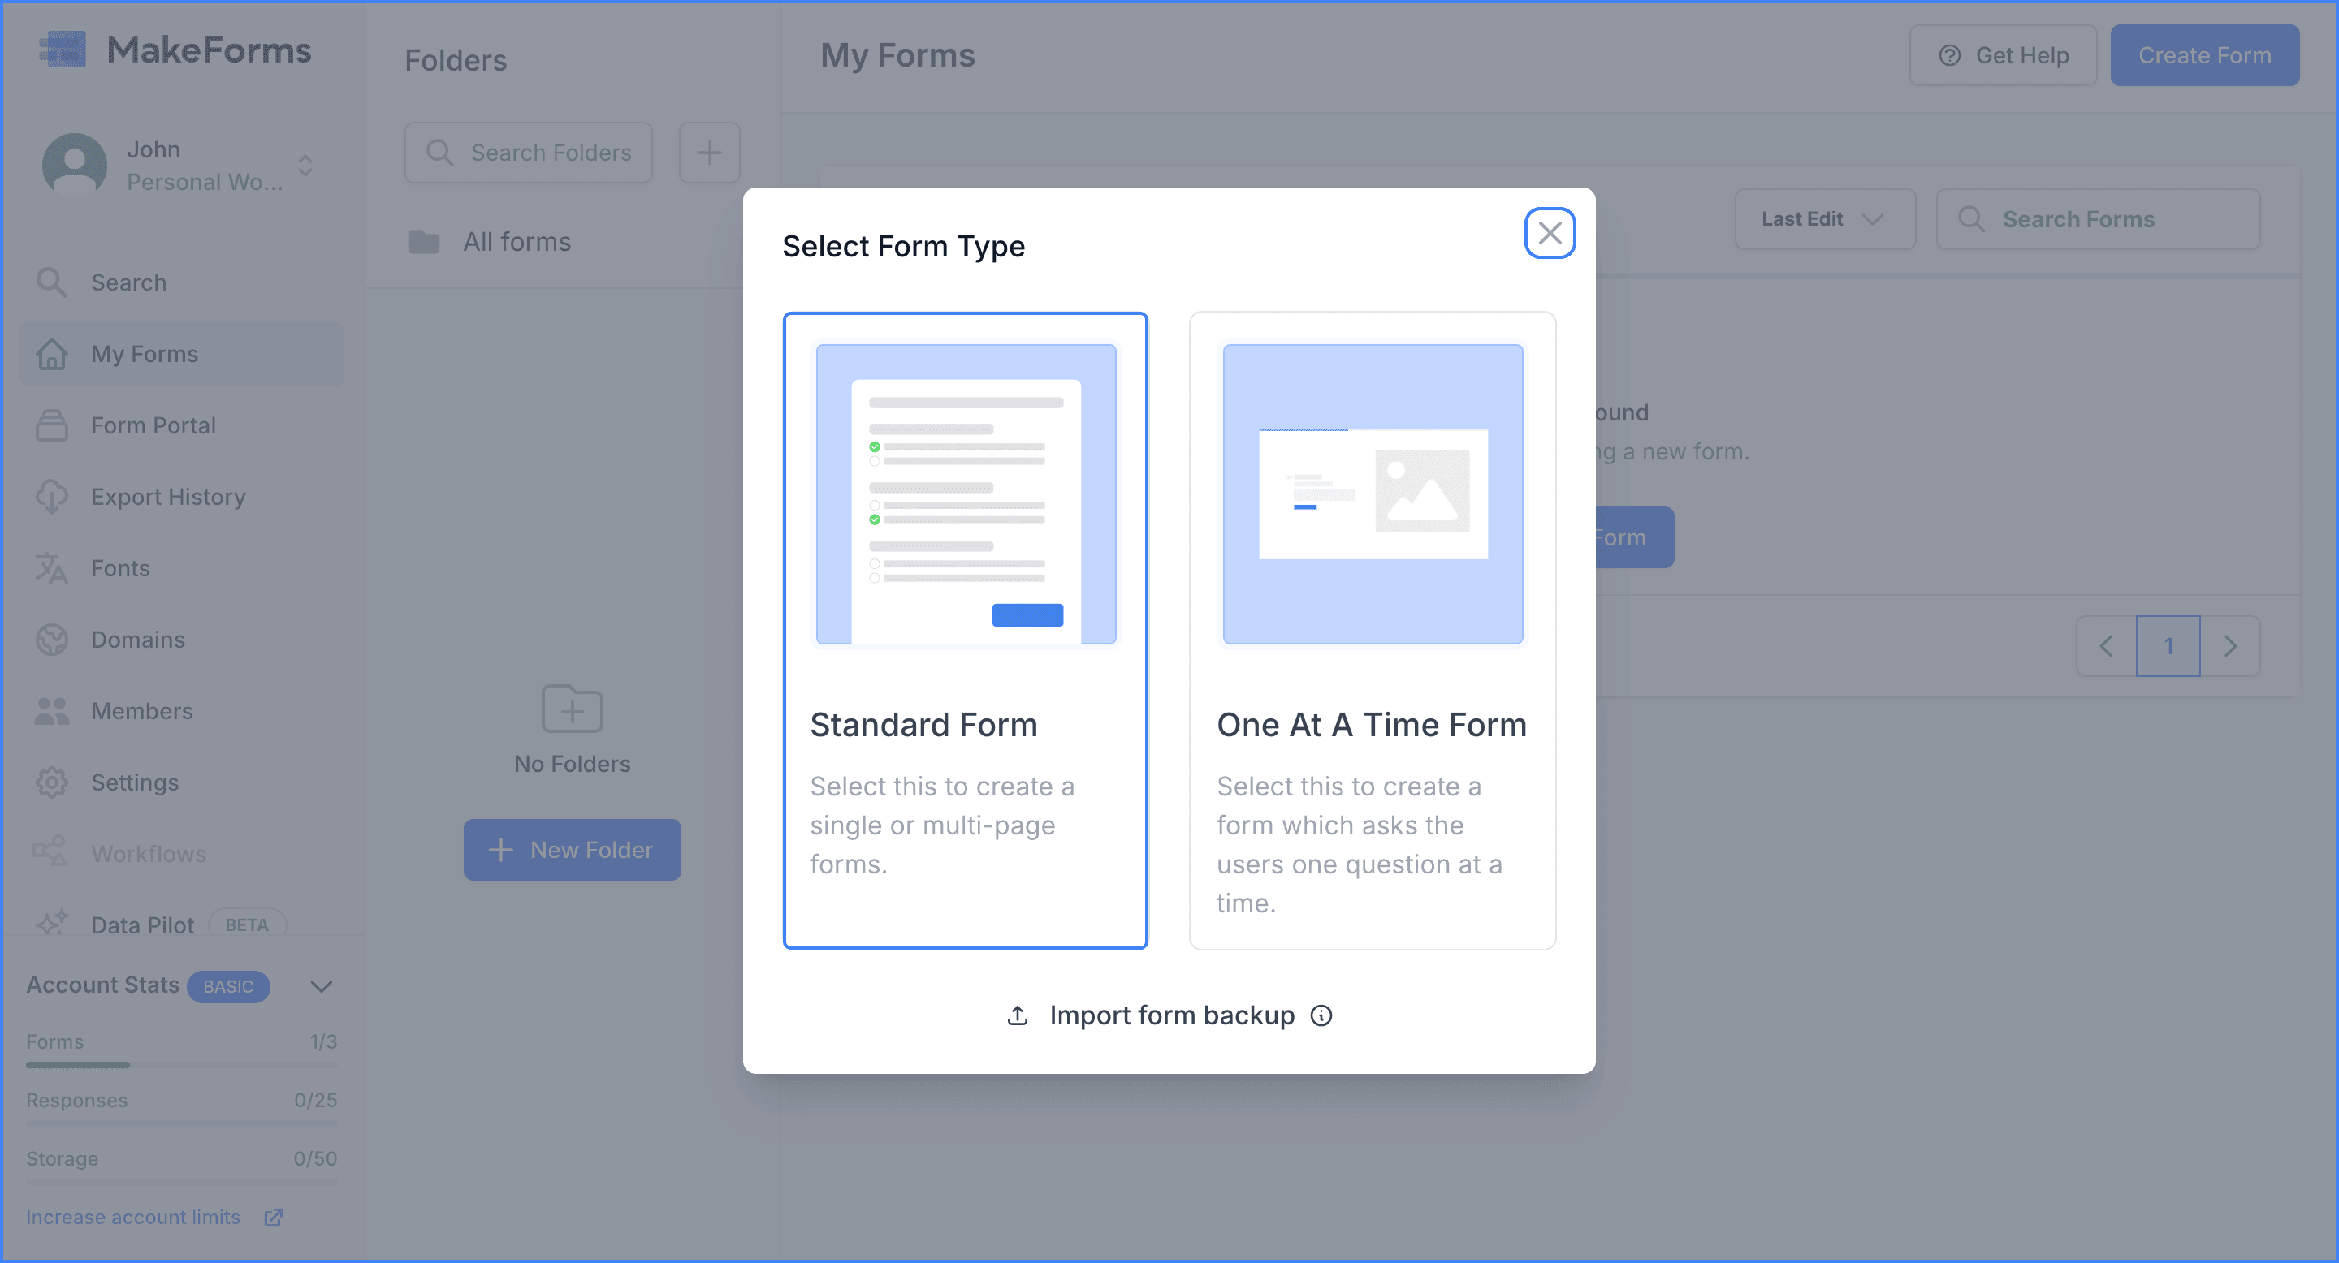
Task: Click the Storage usage progress bar
Action: pos(182,1181)
